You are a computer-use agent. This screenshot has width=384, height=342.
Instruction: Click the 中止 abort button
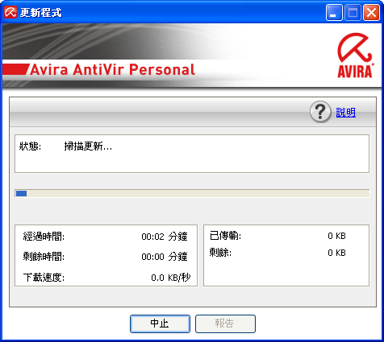(x=160, y=323)
